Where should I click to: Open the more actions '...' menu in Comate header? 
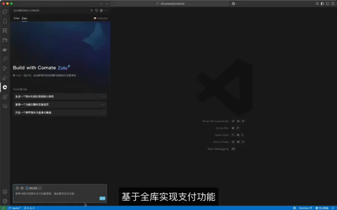click(x=106, y=10)
